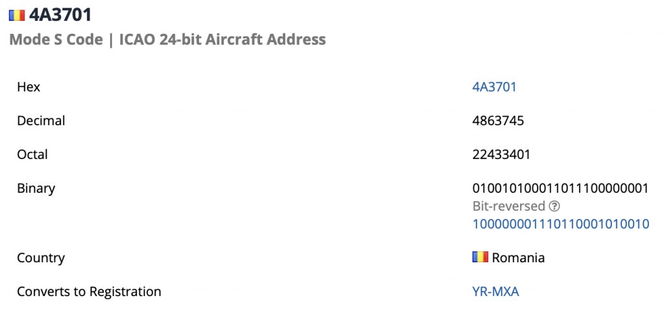
Task: Click the Mode S Code subtitle text
Action: point(56,40)
